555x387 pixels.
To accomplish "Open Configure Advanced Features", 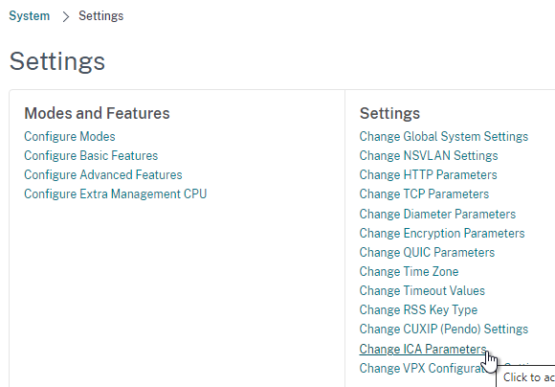I will coord(103,174).
